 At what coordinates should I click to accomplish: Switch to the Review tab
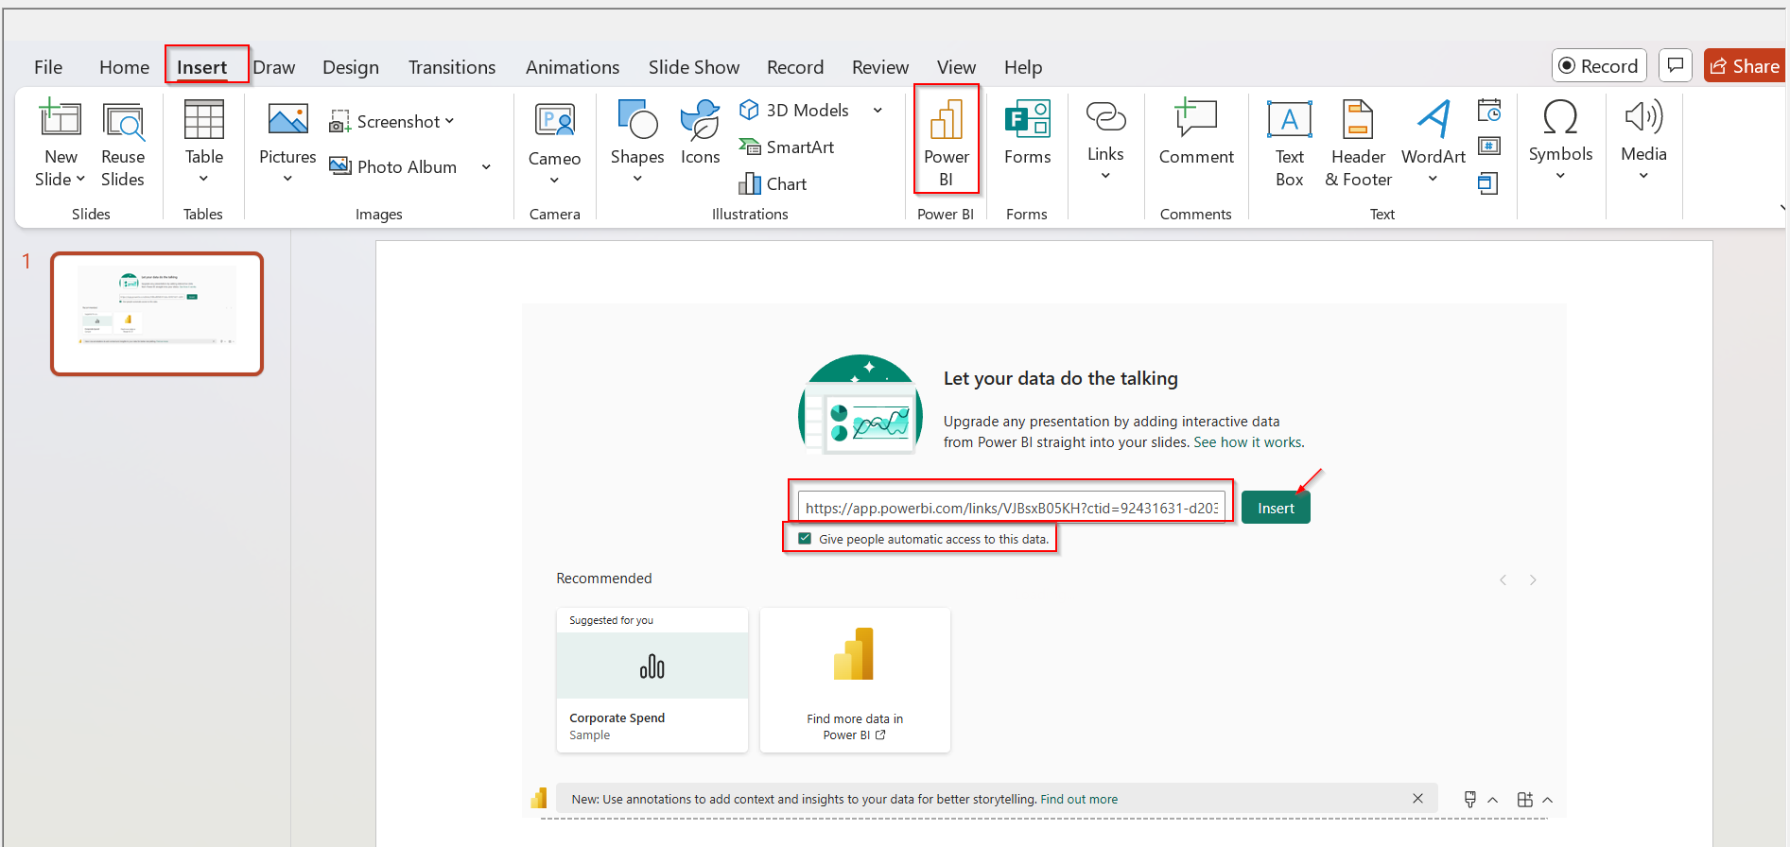pyautogui.click(x=879, y=67)
